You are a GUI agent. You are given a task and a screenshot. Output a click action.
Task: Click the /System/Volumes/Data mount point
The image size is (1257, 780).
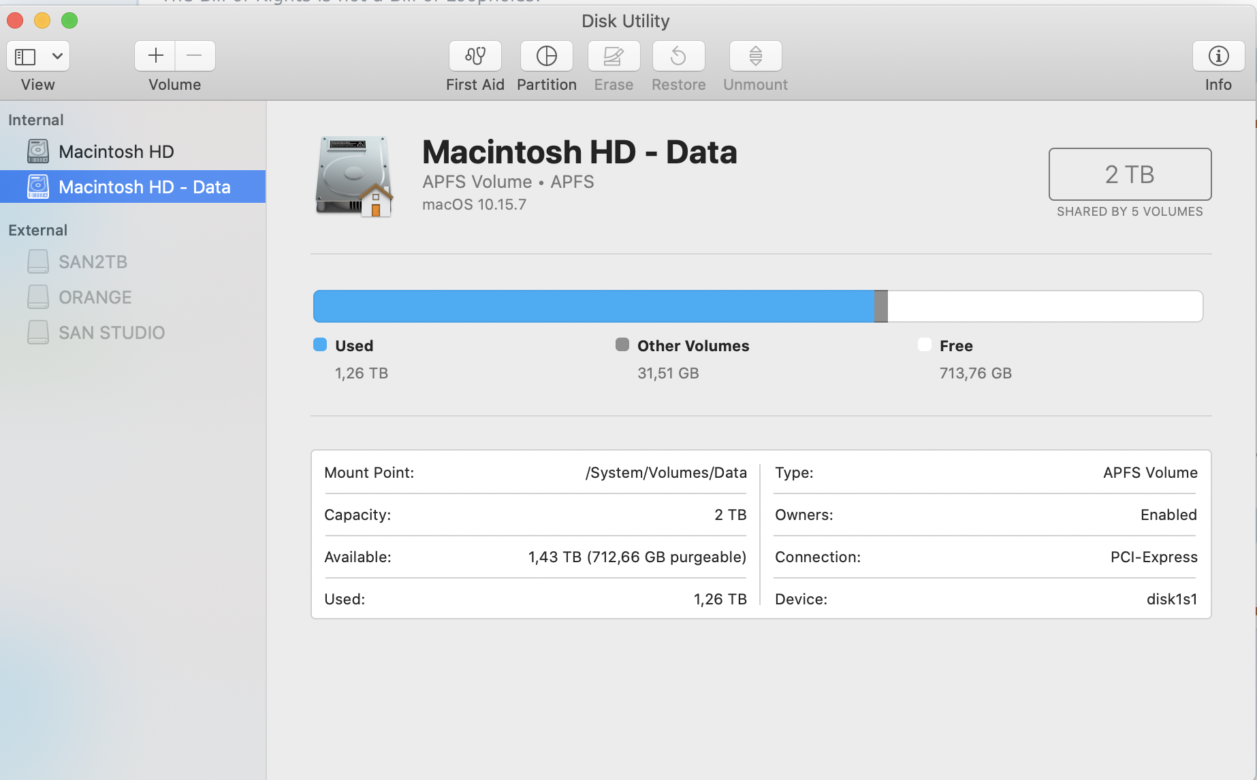click(x=666, y=472)
